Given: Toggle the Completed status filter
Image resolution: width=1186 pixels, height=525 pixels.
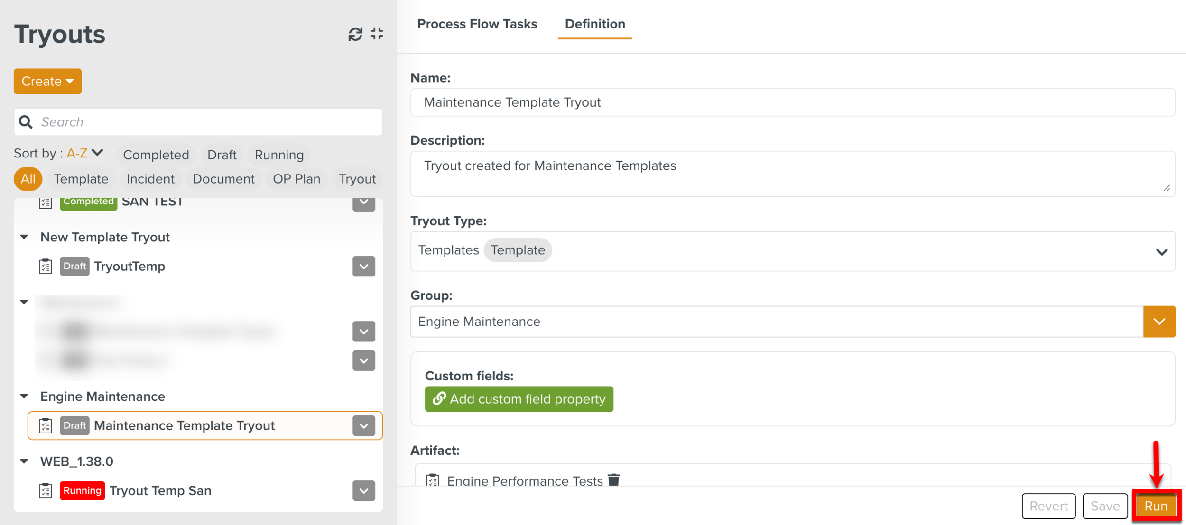Looking at the screenshot, I should 156,155.
